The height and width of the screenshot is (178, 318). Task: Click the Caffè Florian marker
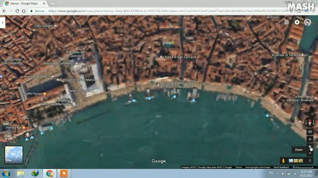click(x=44, y=93)
